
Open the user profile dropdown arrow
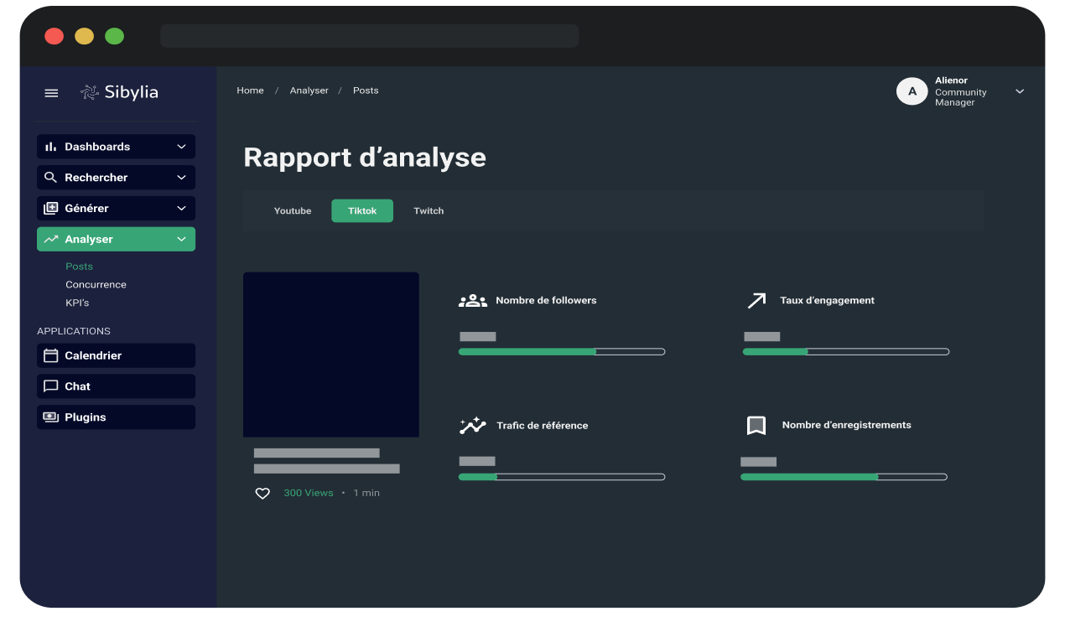click(1020, 91)
